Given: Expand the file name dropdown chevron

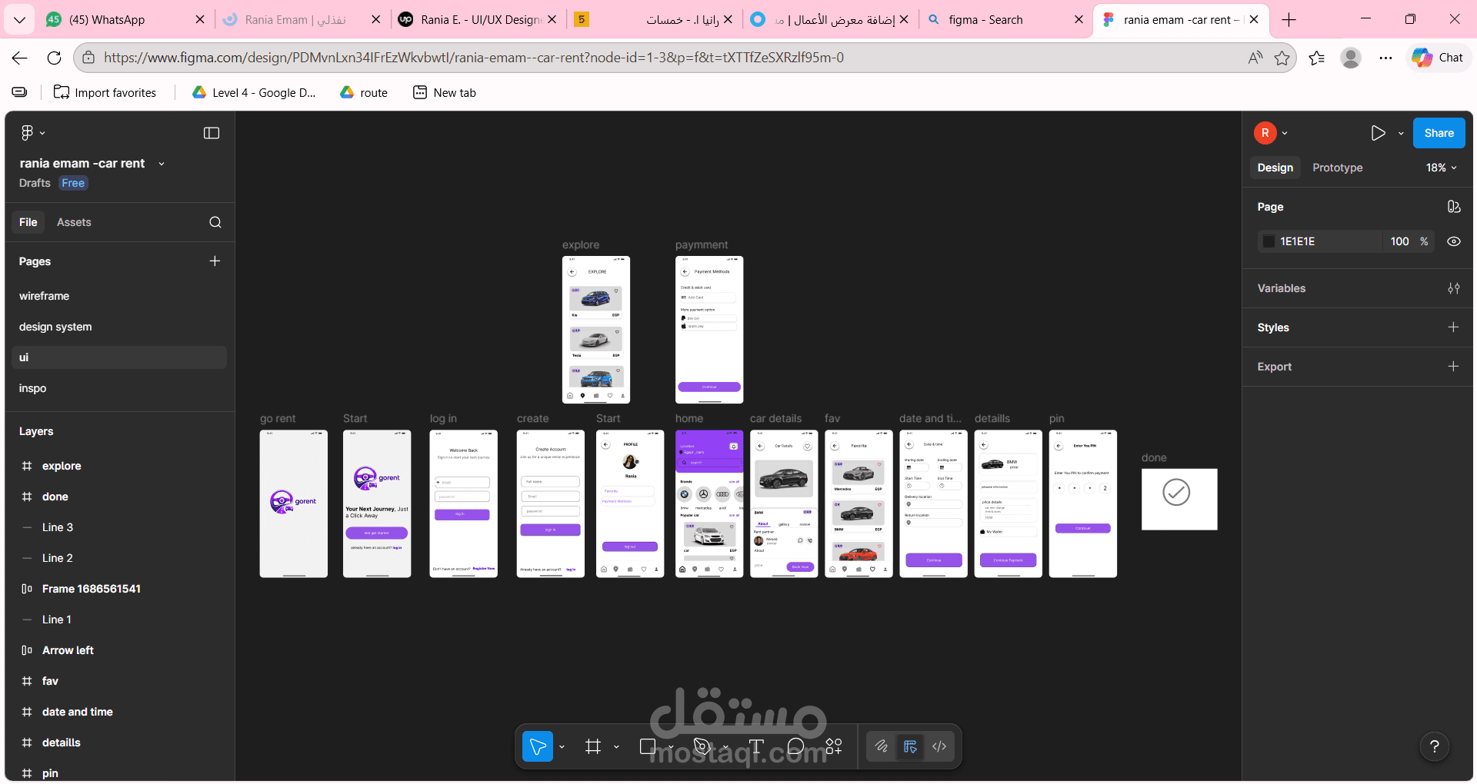Looking at the screenshot, I should click(x=162, y=164).
